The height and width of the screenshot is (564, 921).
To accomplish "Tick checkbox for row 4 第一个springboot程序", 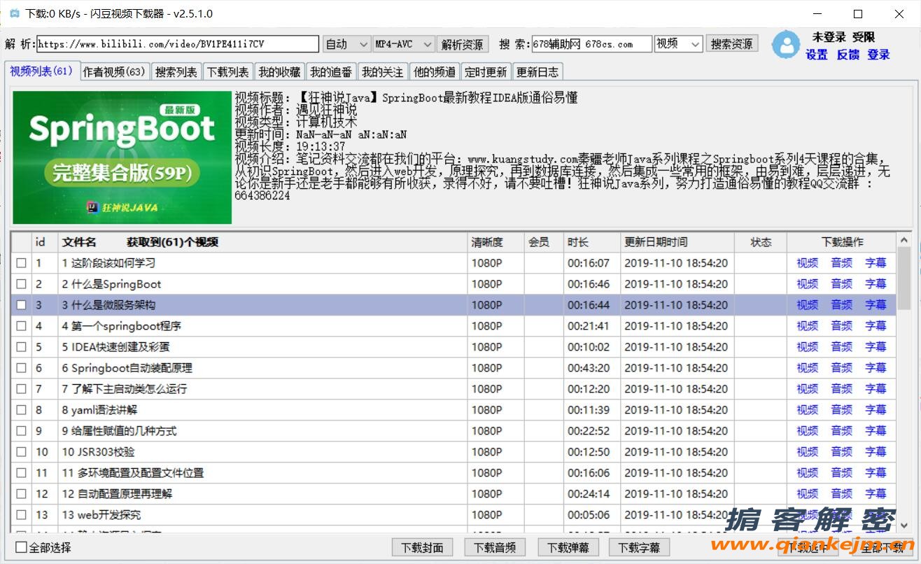I will [21, 326].
